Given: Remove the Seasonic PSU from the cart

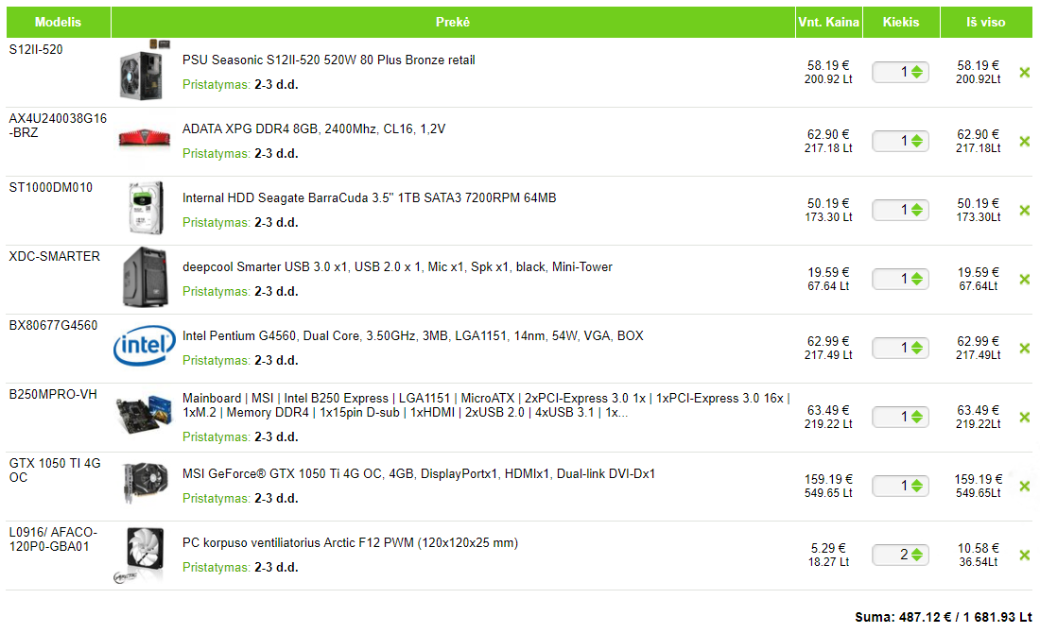Looking at the screenshot, I should 1024,73.
